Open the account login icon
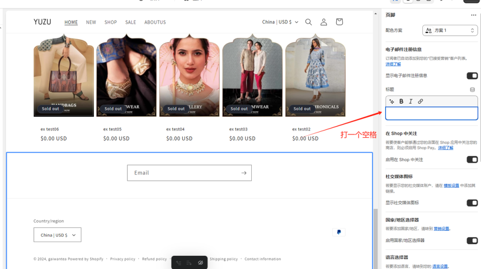Image resolution: width=481 pixels, height=269 pixels. point(324,22)
